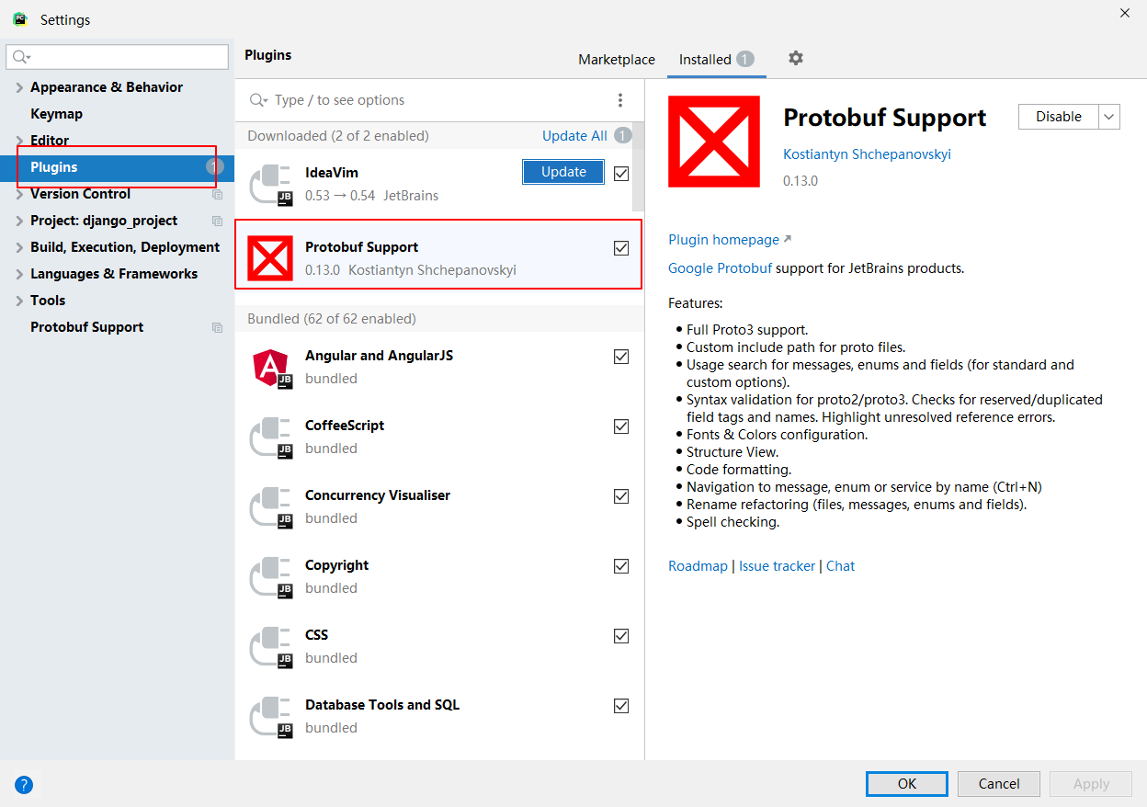Image resolution: width=1147 pixels, height=807 pixels.
Task: Click the help question mark icon
Action: pyautogui.click(x=24, y=785)
